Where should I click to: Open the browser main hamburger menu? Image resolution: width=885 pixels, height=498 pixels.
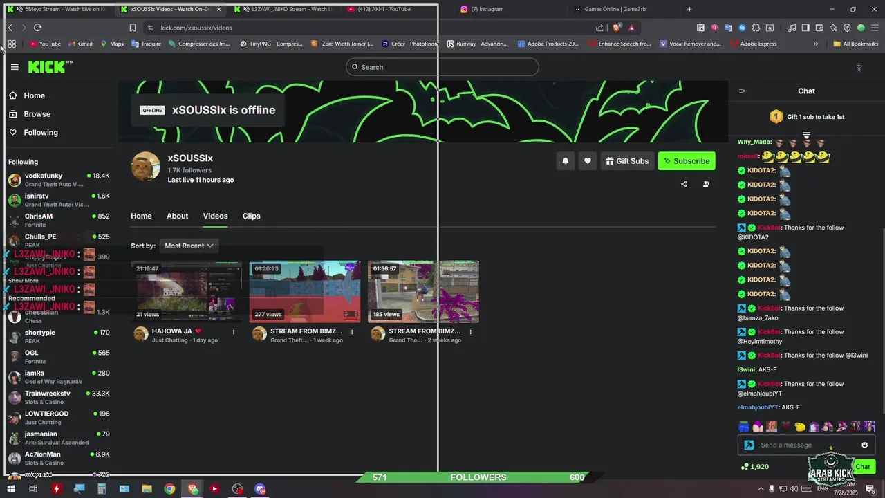pos(875,28)
